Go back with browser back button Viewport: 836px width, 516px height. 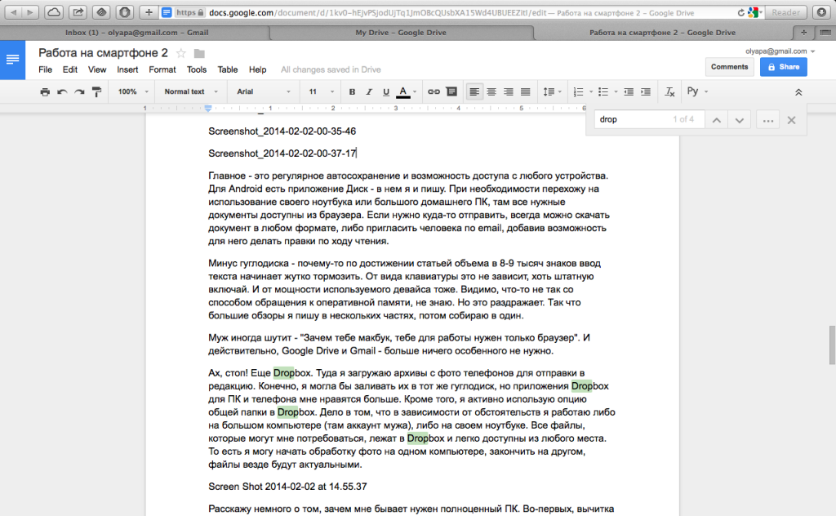tap(13, 12)
